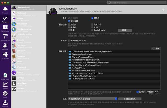Image resolution: width=167 pixels, height=108 pixels.
Task: Select ~/Library/Mobile Documents row
Action: click(114, 76)
